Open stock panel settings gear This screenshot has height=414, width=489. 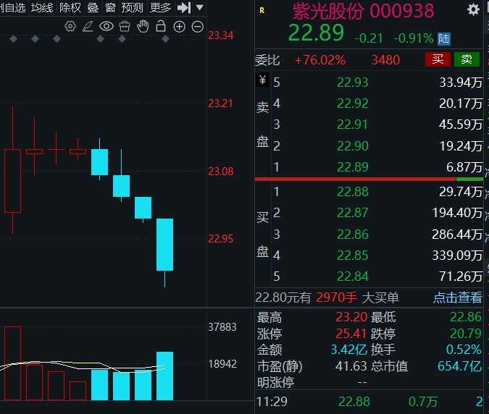473,9
